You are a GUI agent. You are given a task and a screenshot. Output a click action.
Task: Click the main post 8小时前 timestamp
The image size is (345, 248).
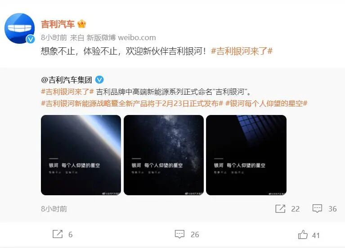(54, 37)
